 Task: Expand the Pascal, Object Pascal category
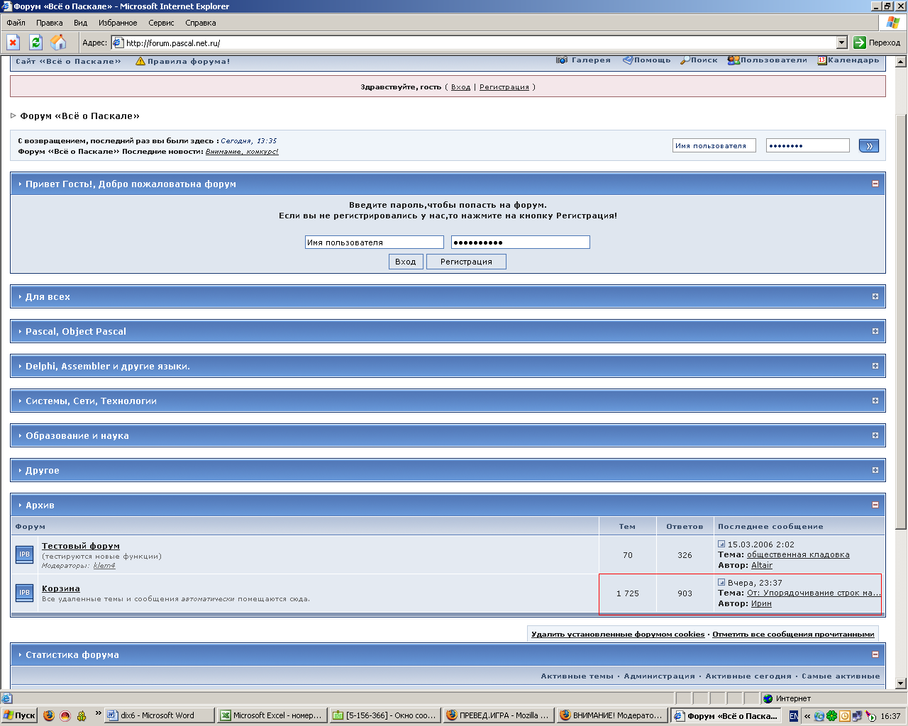[875, 331]
